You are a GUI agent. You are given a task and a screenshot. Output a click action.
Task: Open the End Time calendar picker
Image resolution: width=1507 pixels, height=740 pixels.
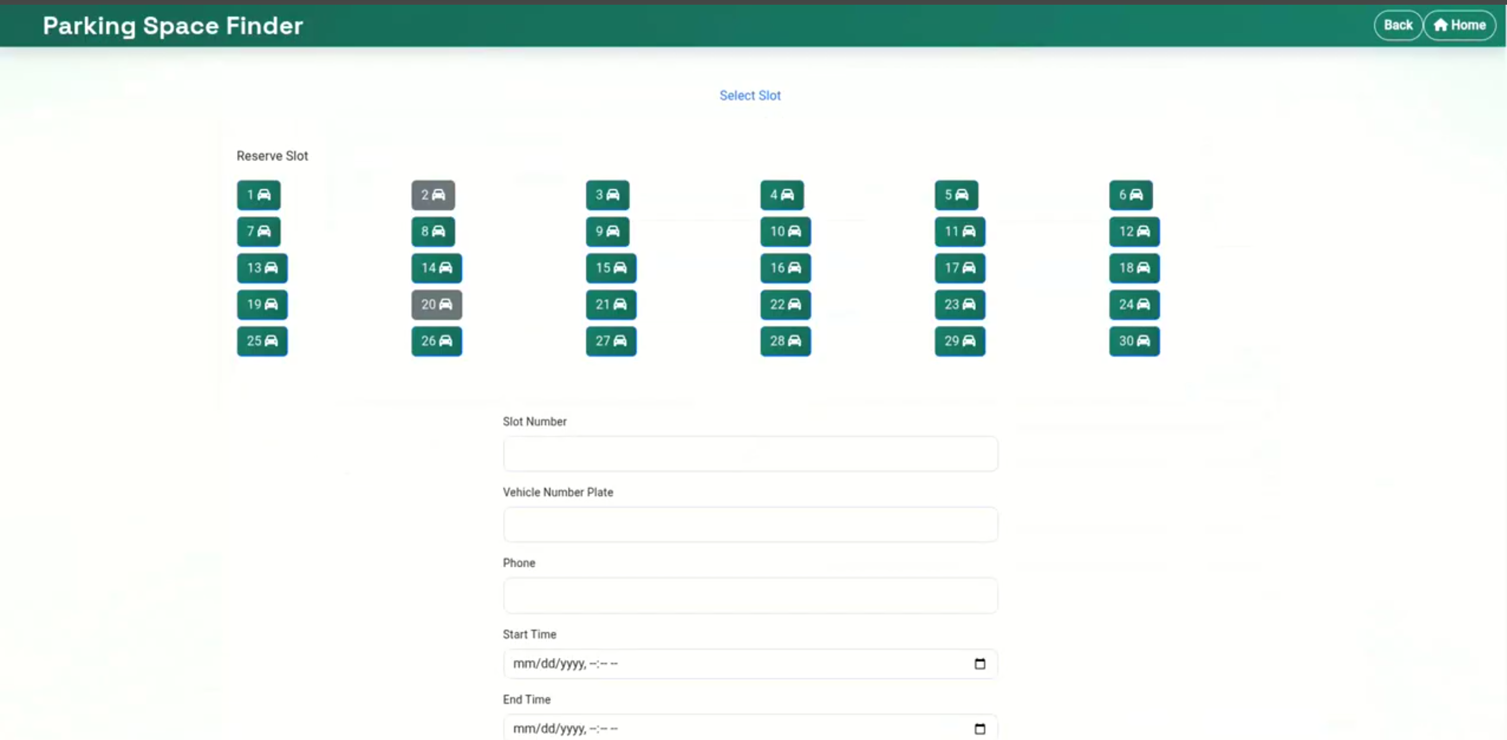coord(980,729)
